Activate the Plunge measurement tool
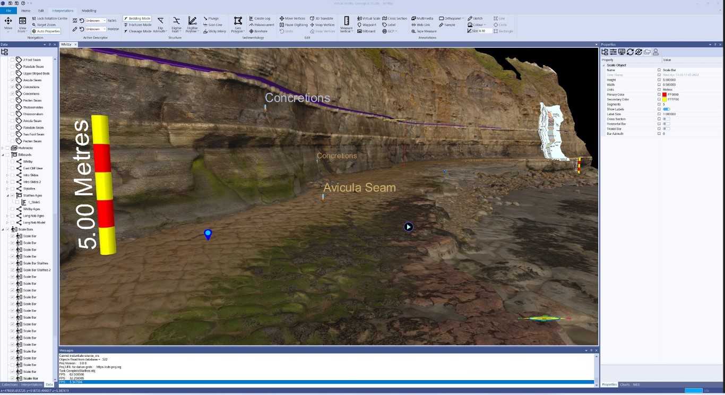This screenshot has width=725, height=395. click(212, 18)
